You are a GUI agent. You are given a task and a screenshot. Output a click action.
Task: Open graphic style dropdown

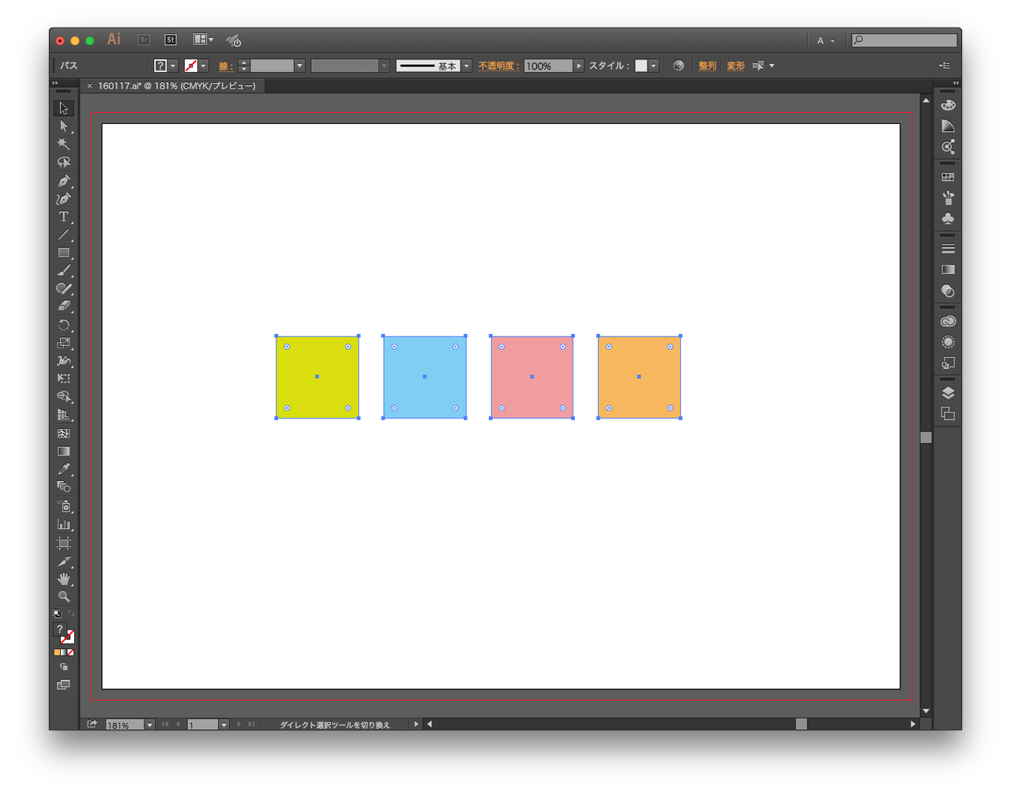[653, 66]
